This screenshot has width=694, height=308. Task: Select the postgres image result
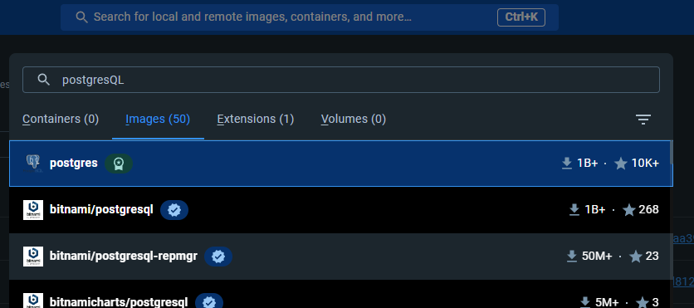341,164
